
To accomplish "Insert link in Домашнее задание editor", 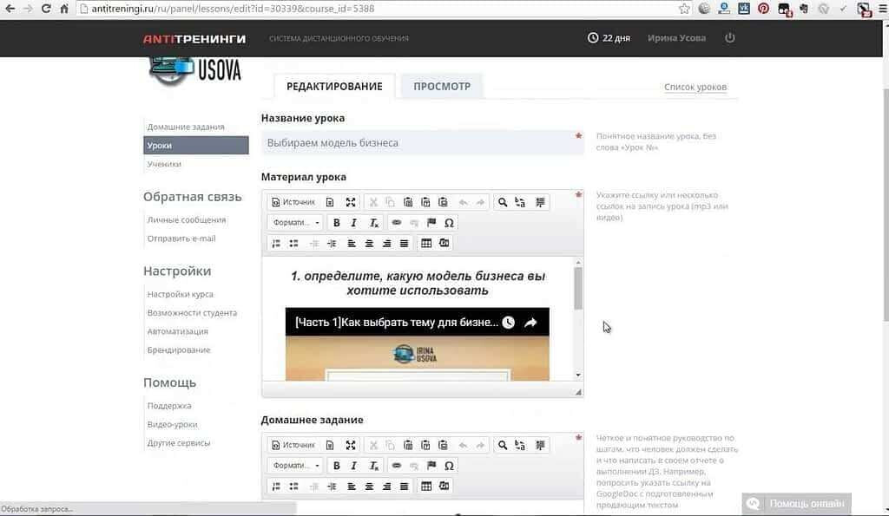I will (396, 466).
